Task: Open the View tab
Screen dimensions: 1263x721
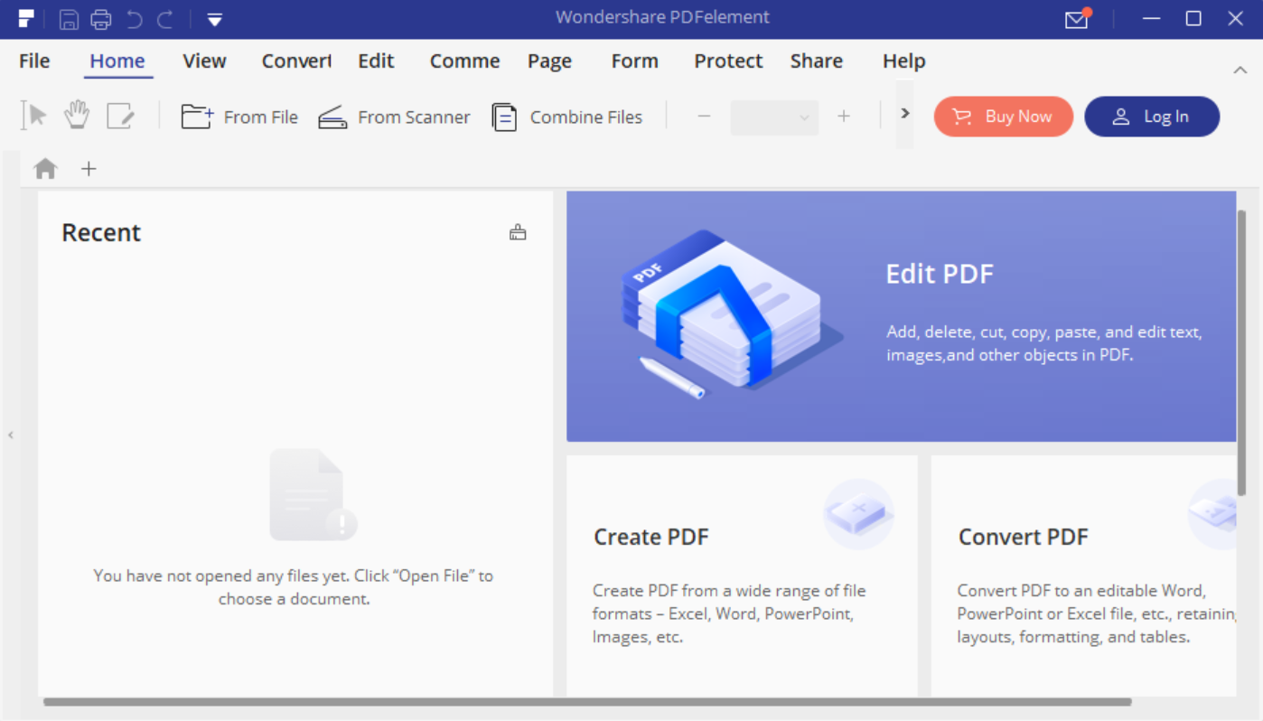Action: coord(204,61)
